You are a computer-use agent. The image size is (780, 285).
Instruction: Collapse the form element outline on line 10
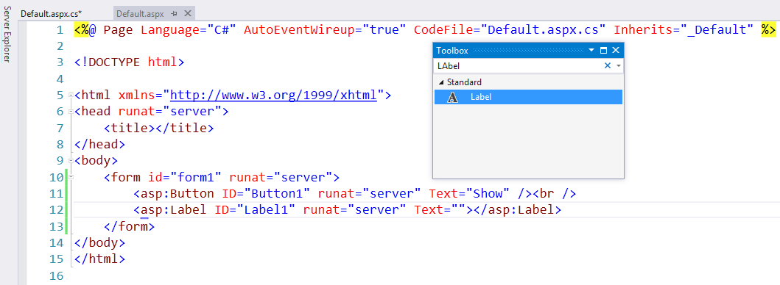[71, 177]
